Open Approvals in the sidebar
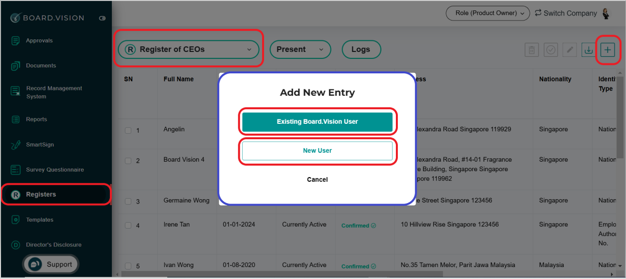Screen dimensions: 626x279 [x=39, y=40]
